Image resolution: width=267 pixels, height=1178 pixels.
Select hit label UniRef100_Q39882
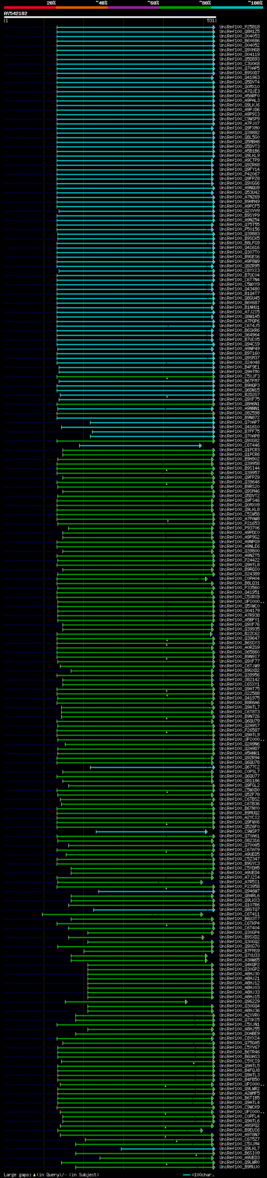(x=239, y=132)
